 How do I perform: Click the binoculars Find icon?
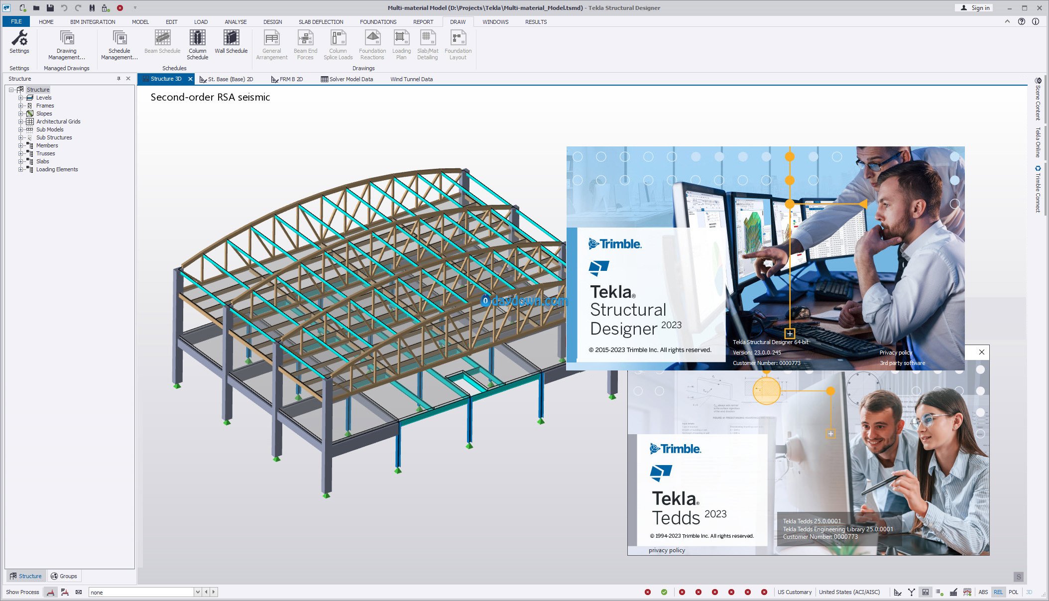pyautogui.click(x=92, y=8)
